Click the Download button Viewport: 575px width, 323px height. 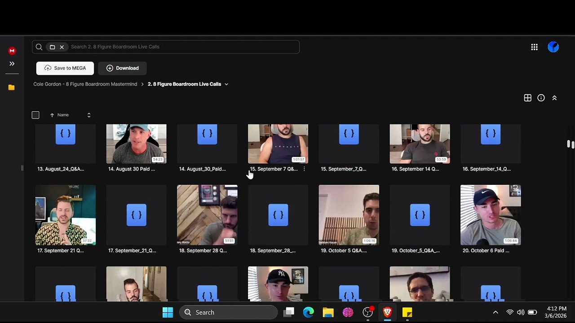coord(122,68)
